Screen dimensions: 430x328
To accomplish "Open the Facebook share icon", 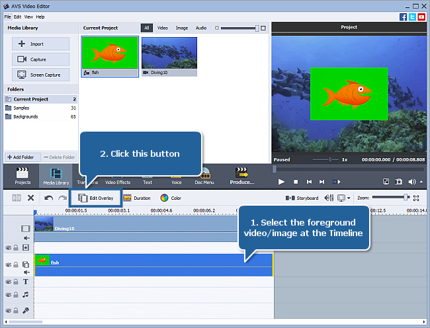I will tap(403, 17).
